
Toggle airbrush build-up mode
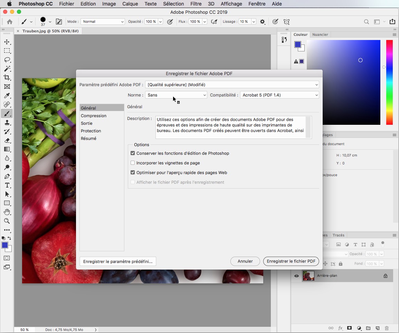click(x=214, y=22)
